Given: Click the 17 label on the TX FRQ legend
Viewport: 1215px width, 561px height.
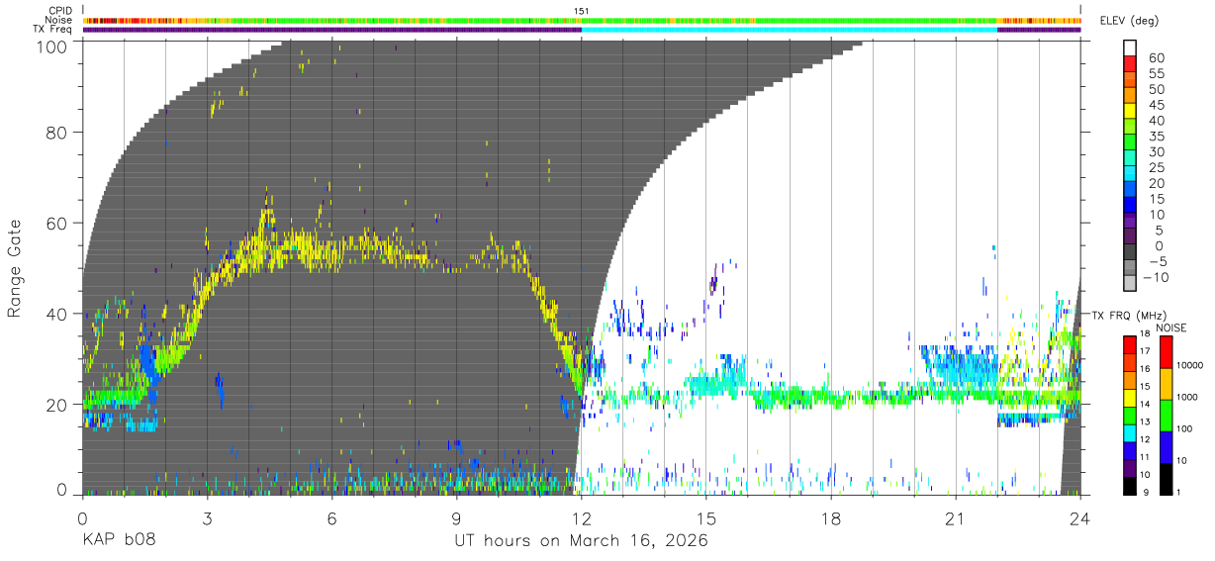Looking at the screenshot, I should pyautogui.click(x=1145, y=350).
